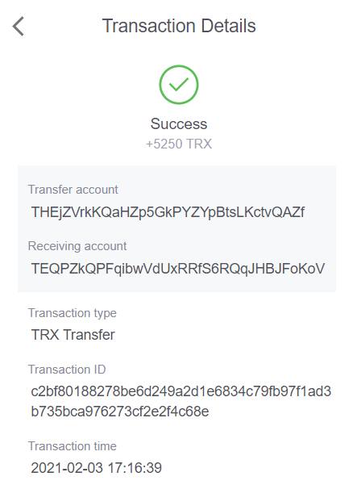The width and height of the screenshot is (357, 489).
Task: Click the Transaction type label
Action: (73, 313)
